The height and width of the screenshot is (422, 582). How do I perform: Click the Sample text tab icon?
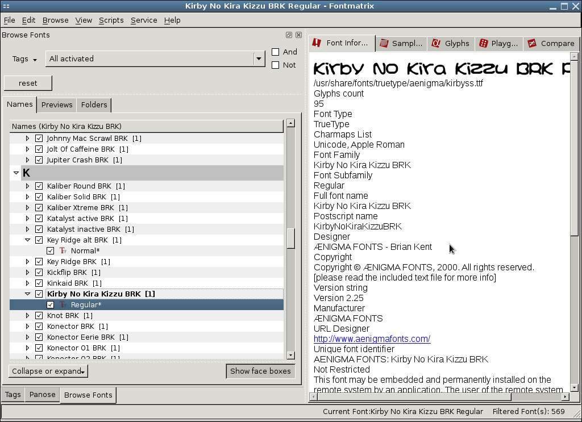tap(384, 43)
